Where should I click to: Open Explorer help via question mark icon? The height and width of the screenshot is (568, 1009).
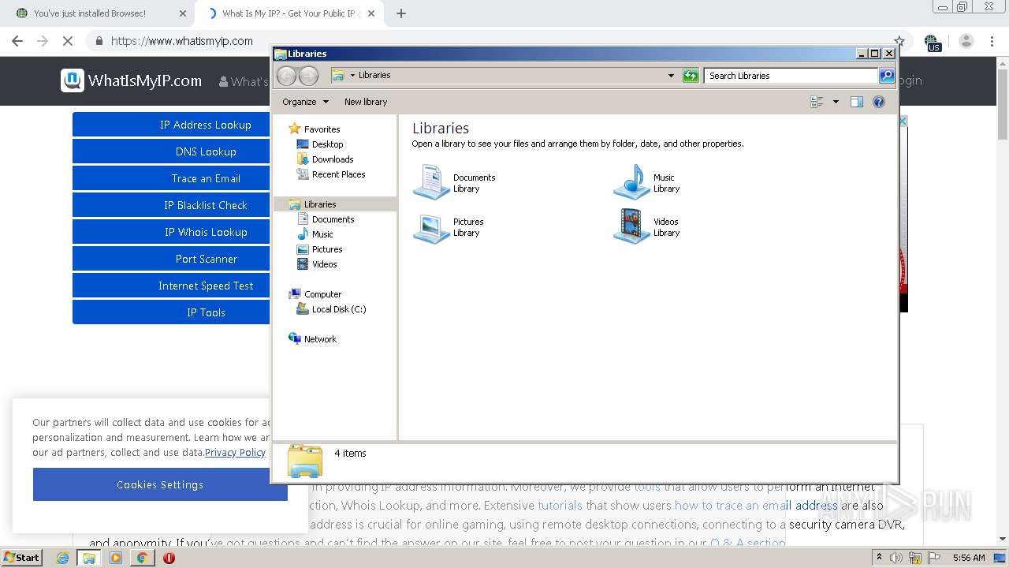pos(879,102)
